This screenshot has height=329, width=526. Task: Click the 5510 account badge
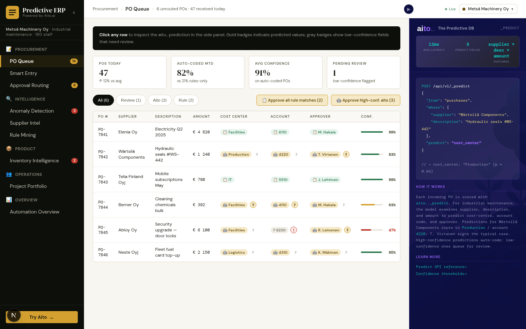click(280, 180)
